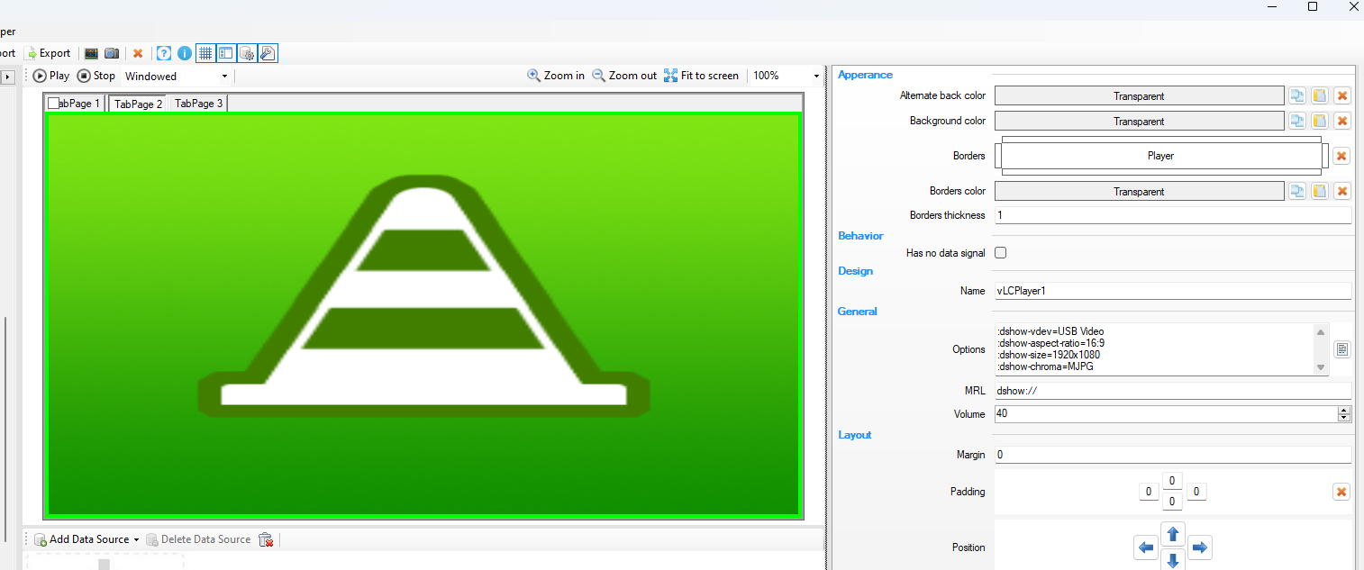Open the monitor display icon in toolbar
This screenshot has width=1364, height=570.
[x=91, y=53]
